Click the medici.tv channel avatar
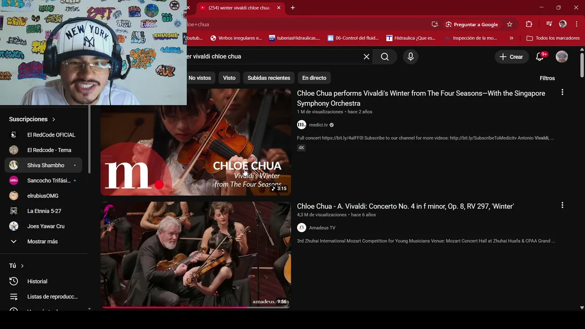The width and height of the screenshot is (585, 329). 302,125
